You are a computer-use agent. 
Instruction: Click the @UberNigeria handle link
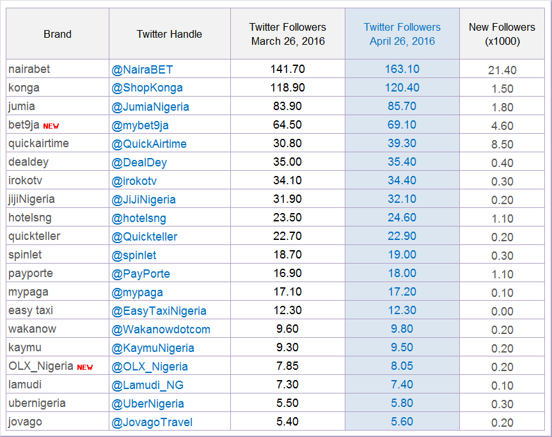148,404
